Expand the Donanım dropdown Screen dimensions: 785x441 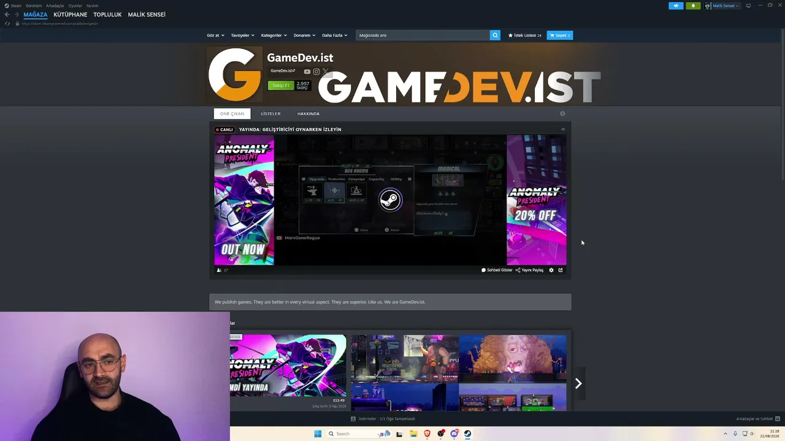(304, 36)
